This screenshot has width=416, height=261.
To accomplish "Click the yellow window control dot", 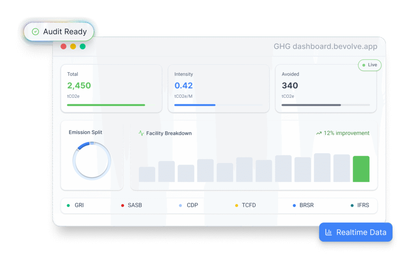I will pyautogui.click(x=73, y=46).
